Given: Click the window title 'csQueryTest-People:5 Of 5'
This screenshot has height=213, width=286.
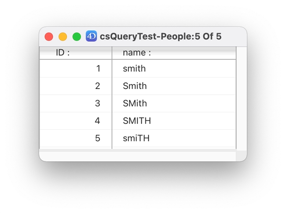Looking at the screenshot, I should [161, 37].
